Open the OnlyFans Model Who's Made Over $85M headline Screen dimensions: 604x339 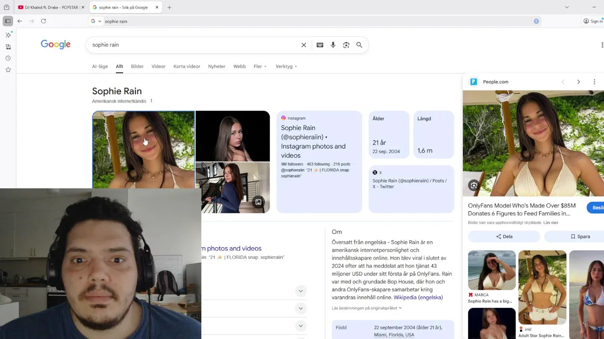[522, 210]
